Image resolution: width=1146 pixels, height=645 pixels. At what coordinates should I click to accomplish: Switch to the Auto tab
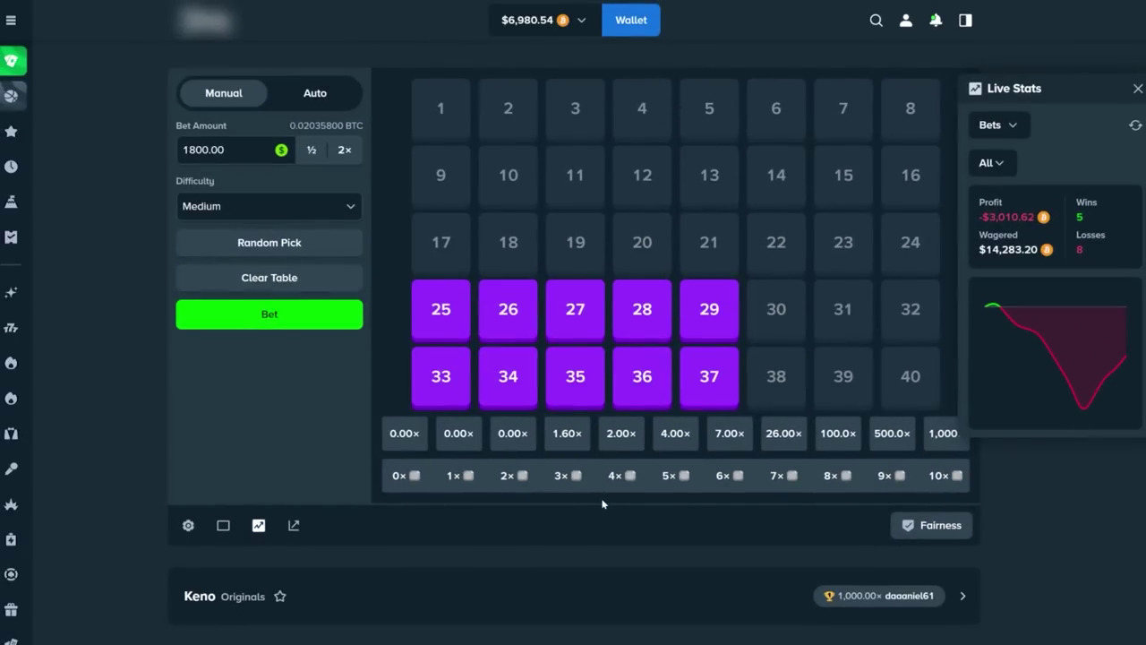pos(315,93)
